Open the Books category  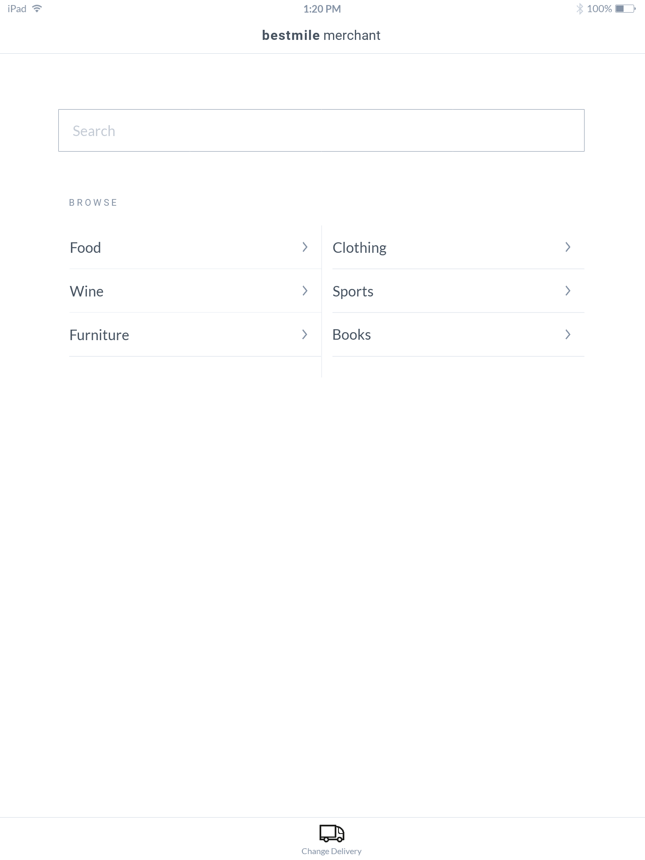(351, 335)
